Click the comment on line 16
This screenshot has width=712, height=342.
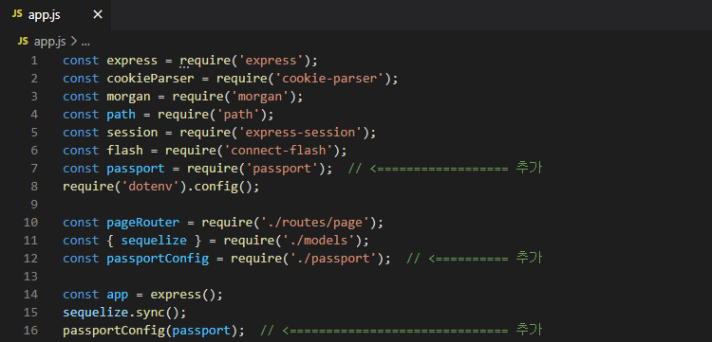pyautogui.click(x=402, y=331)
